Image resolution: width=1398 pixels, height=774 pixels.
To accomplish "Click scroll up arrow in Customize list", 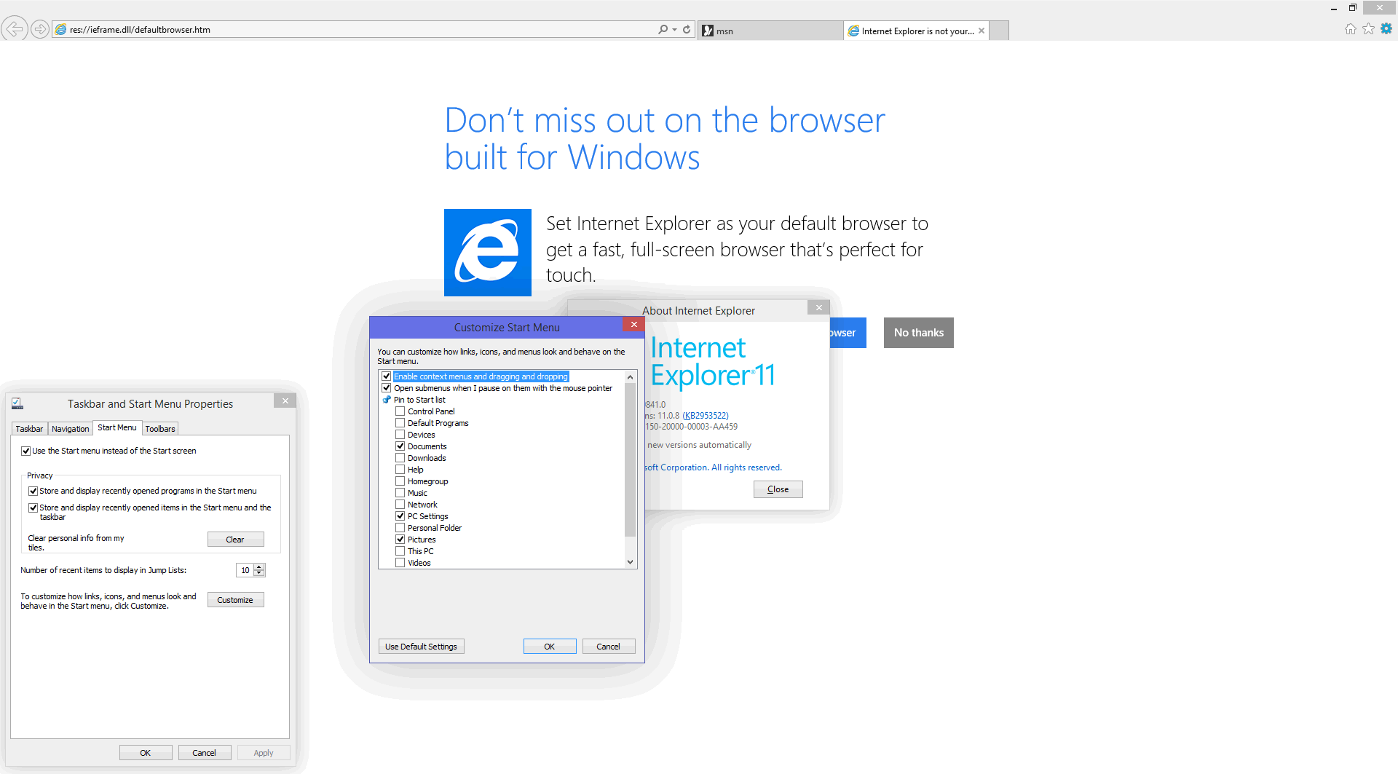I will [631, 377].
